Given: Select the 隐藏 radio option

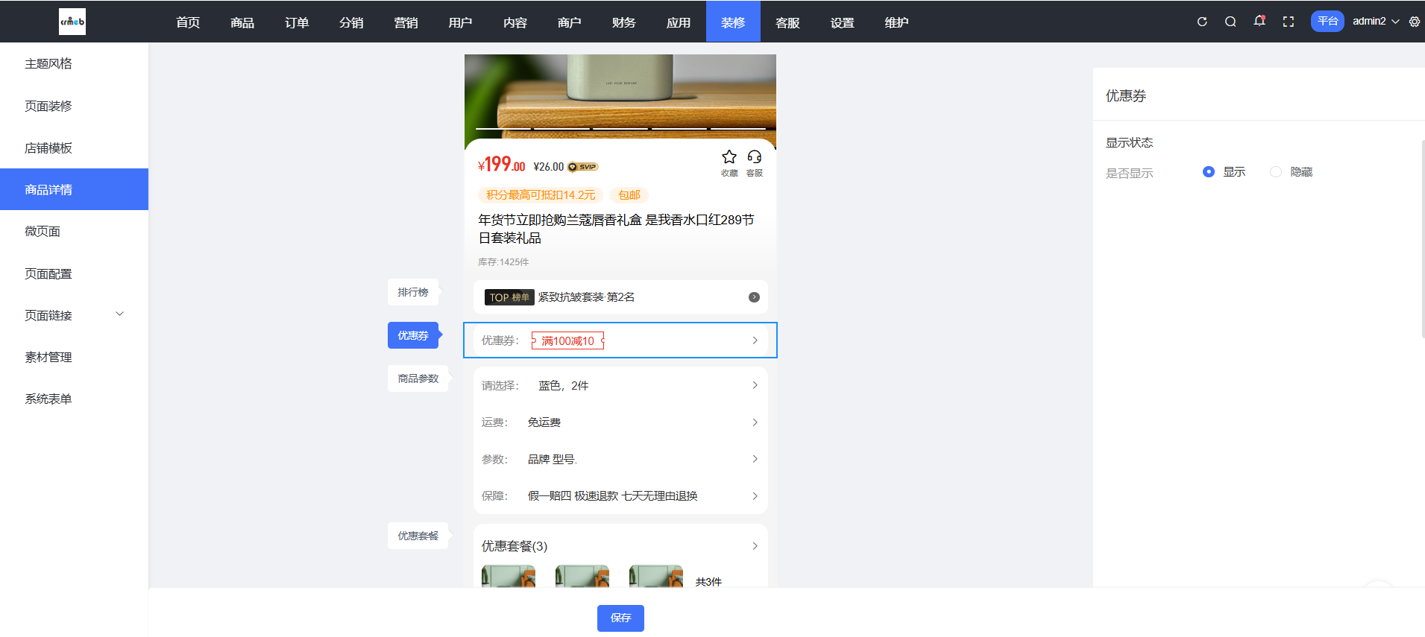Looking at the screenshot, I should point(1276,172).
